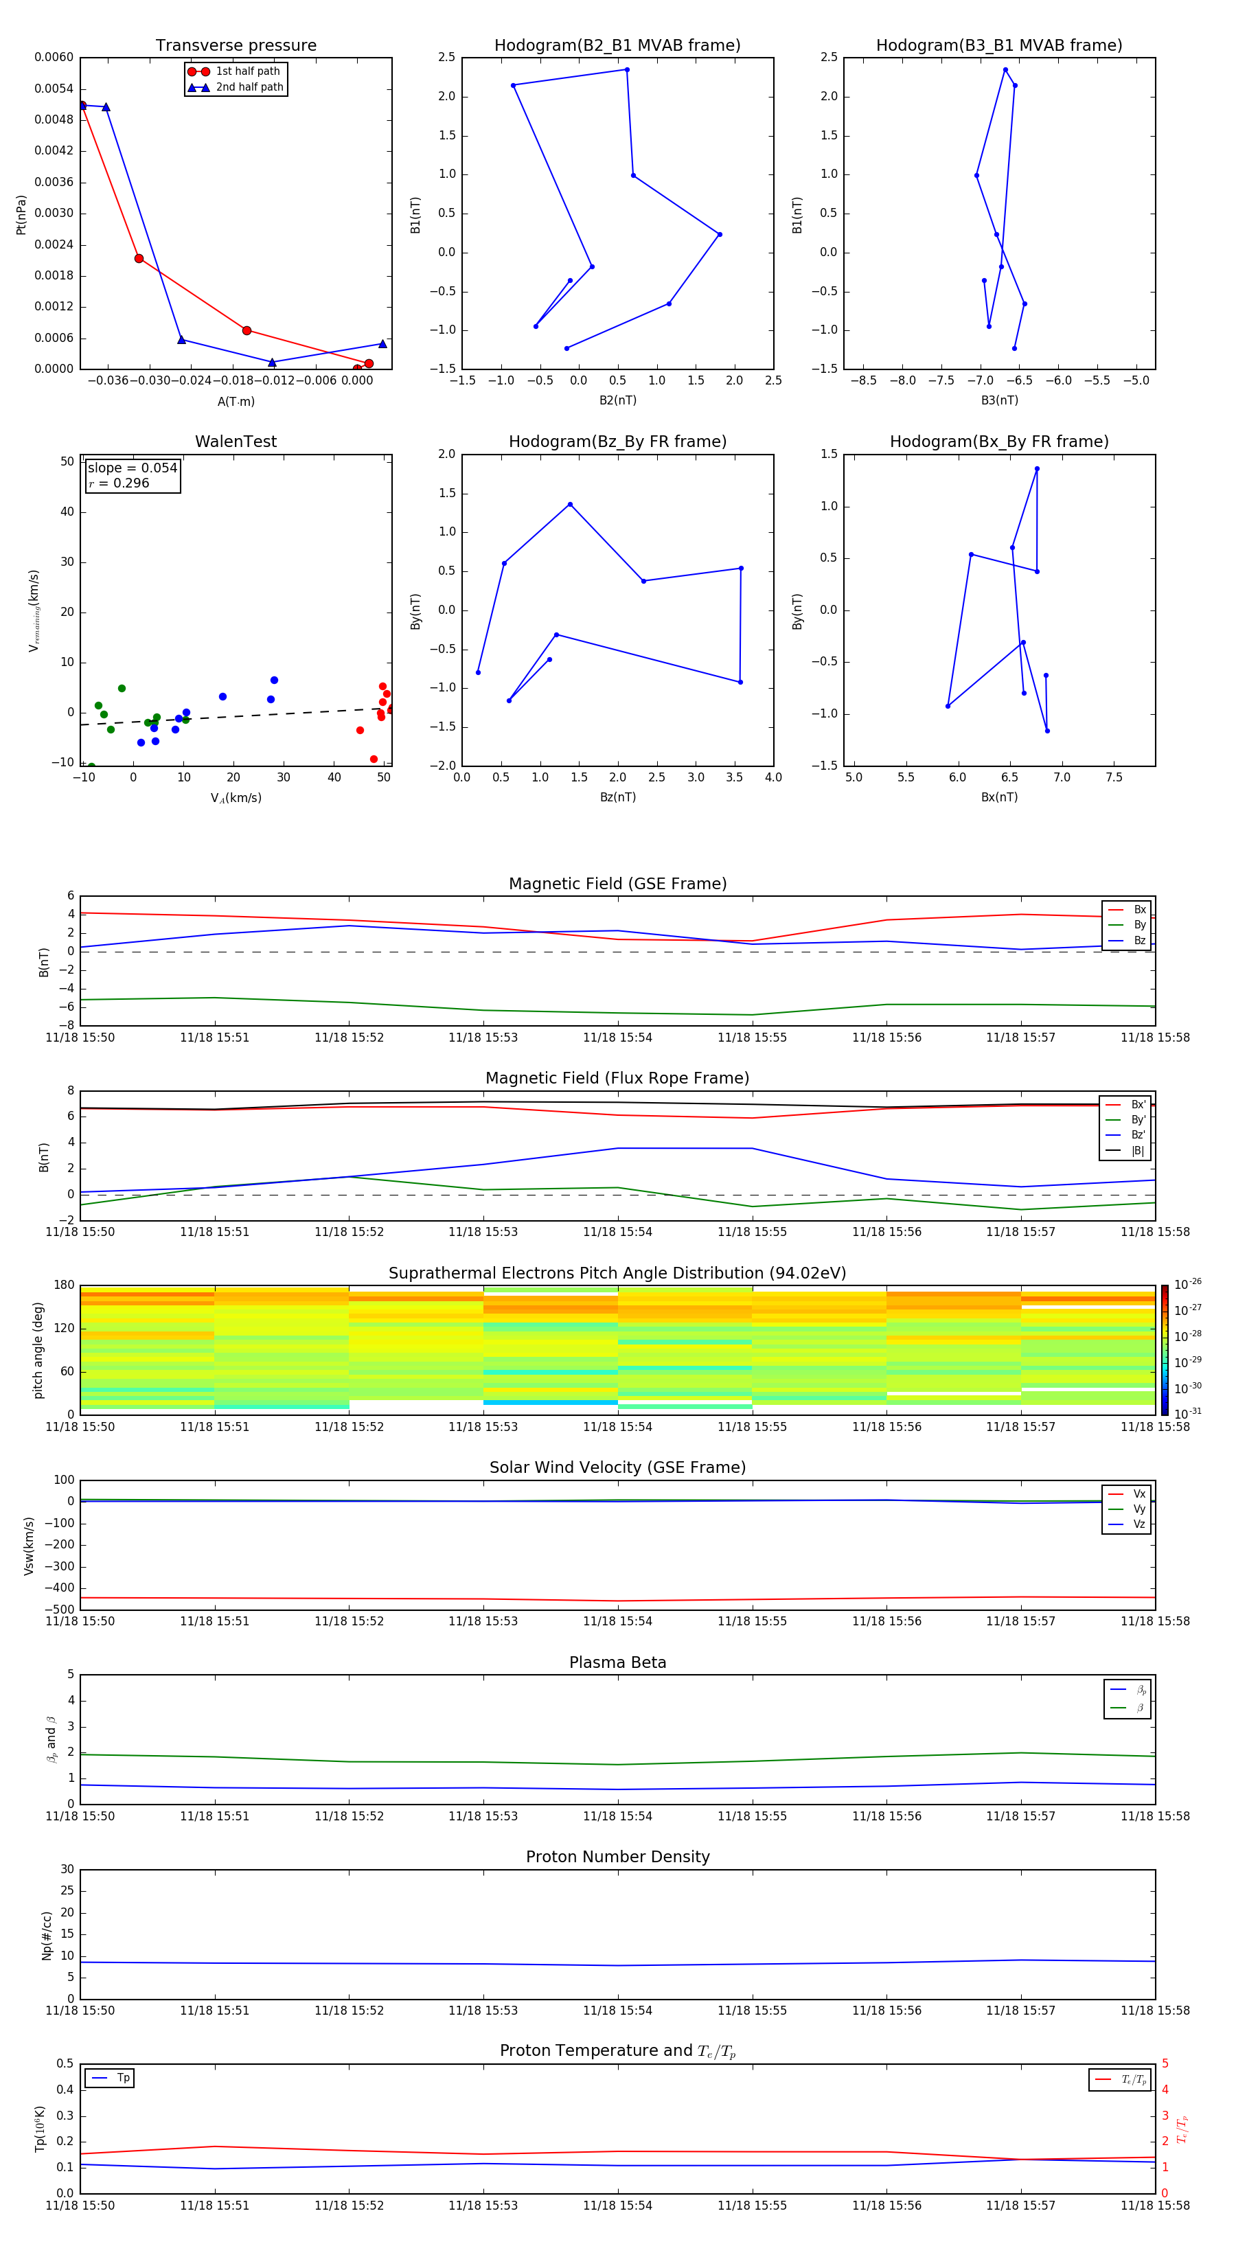Click the 'WalenTest' plot title
The height and width of the screenshot is (2266, 1236).
[x=236, y=442]
